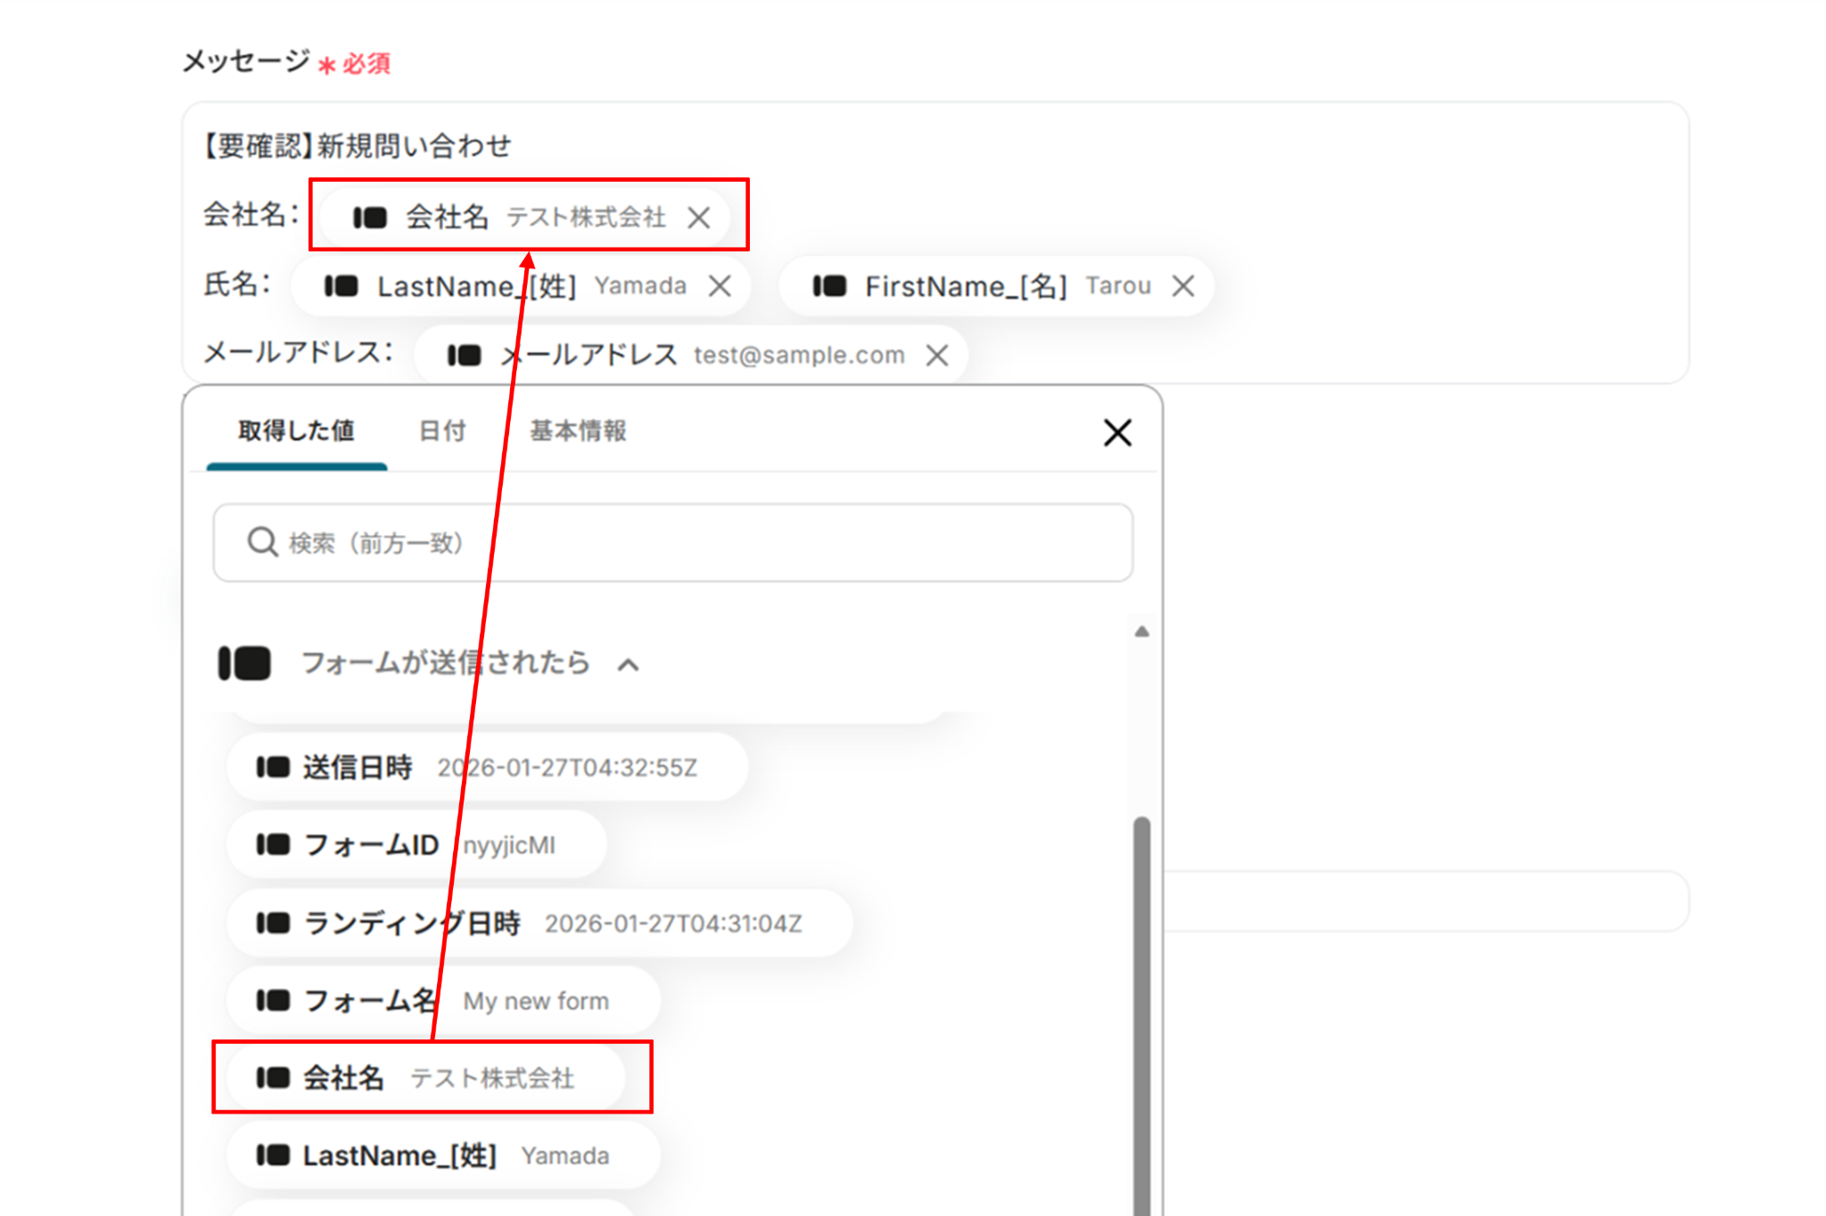Select the 取得した値 tab
This screenshot has height=1216, width=1826.
[296, 431]
